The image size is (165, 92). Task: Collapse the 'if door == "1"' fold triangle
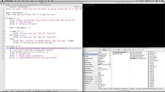pos(4,18)
